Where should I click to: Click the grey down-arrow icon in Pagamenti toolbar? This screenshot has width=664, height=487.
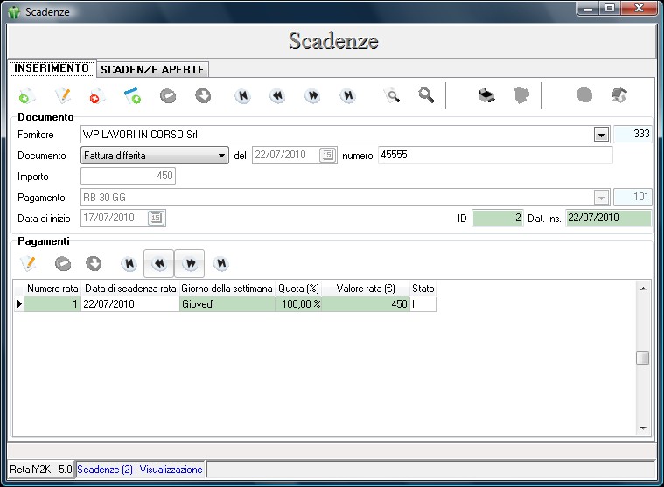point(94,263)
